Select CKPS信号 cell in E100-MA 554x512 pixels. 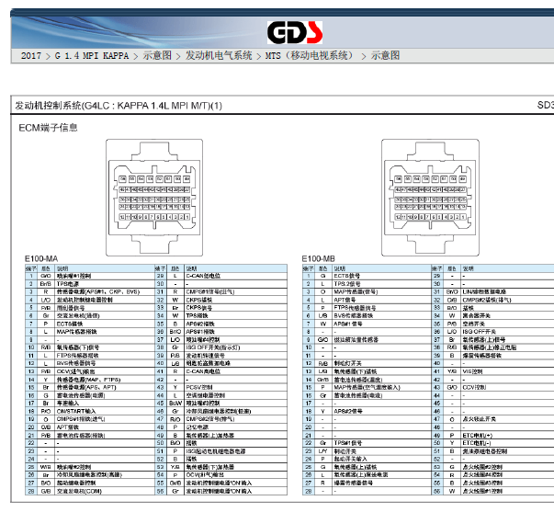pyautogui.click(x=235, y=308)
